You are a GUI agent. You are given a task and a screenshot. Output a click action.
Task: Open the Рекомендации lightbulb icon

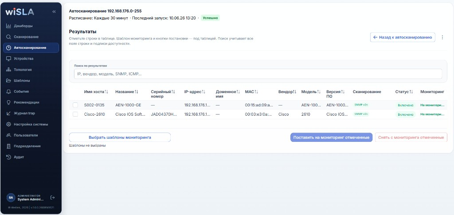coord(9,102)
